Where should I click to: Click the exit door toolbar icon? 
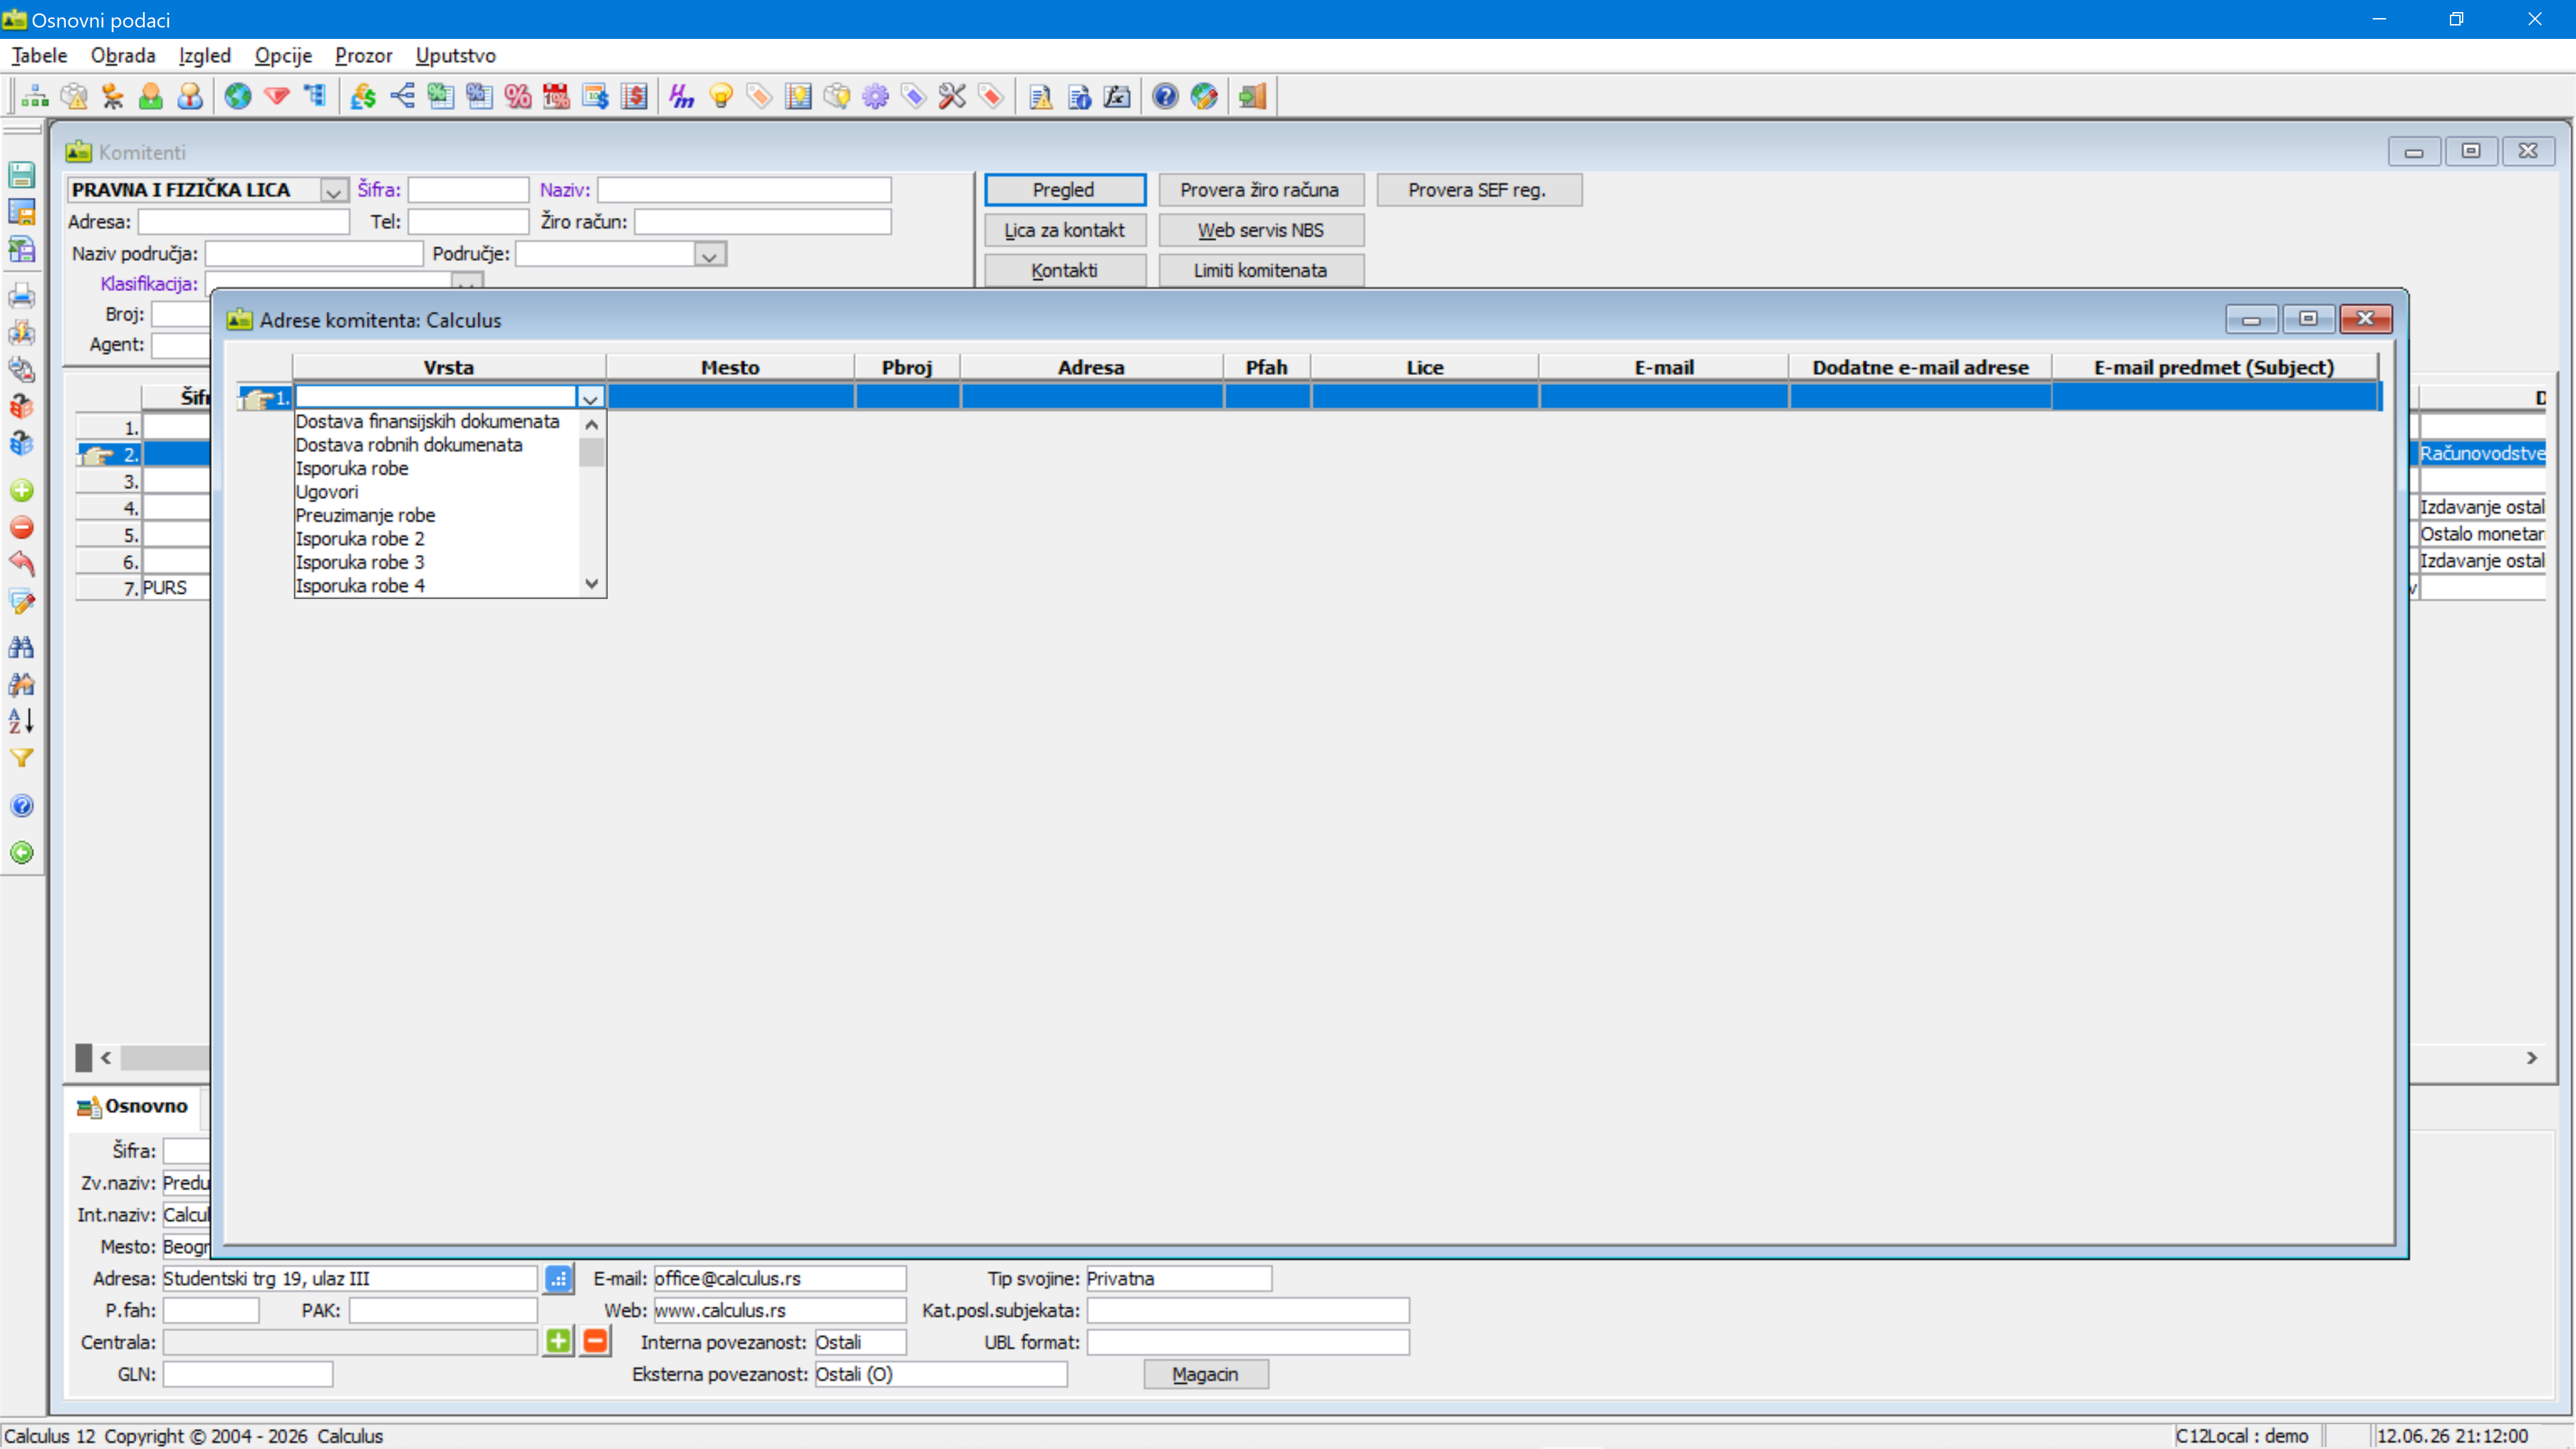1252,97
